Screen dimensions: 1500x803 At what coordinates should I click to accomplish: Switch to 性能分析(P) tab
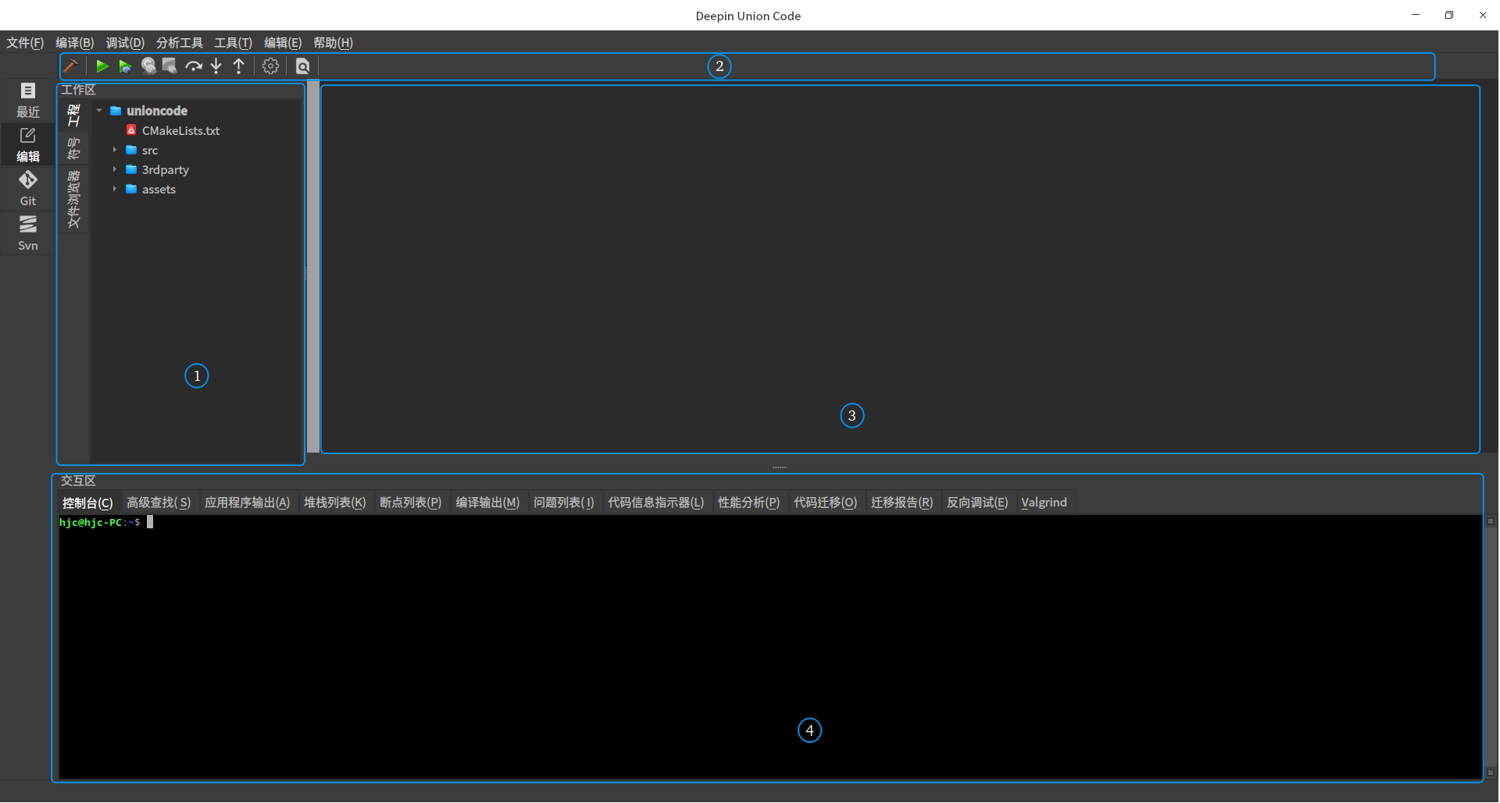point(749,503)
